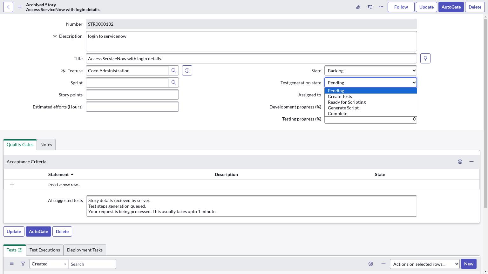Click the header Delete button

coord(475,7)
